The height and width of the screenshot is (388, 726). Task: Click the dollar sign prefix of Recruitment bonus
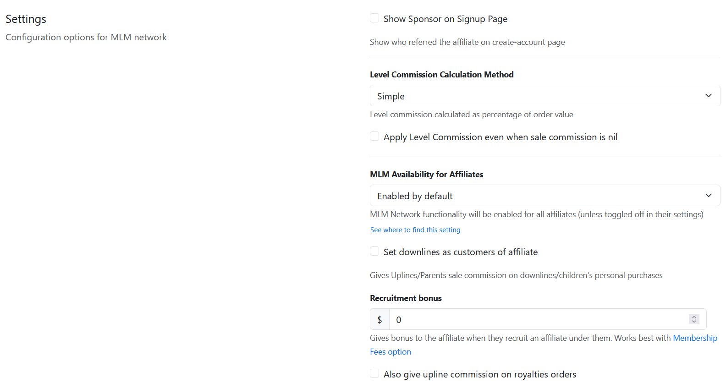point(379,319)
